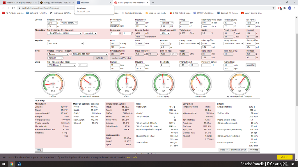This screenshot has height=167, width=298.
Task: Open the Extensions puzzle-piece menu
Action: 285,8
